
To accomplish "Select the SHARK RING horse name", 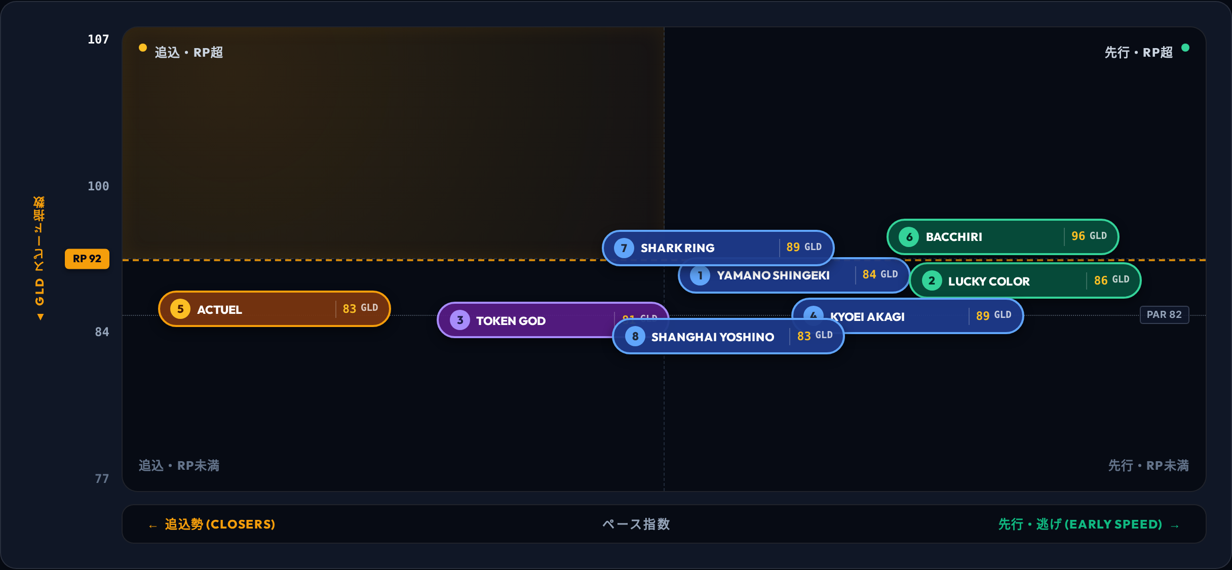I will click(x=678, y=248).
